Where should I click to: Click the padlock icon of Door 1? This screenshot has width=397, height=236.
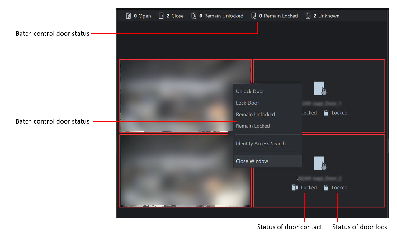tap(326, 113)
